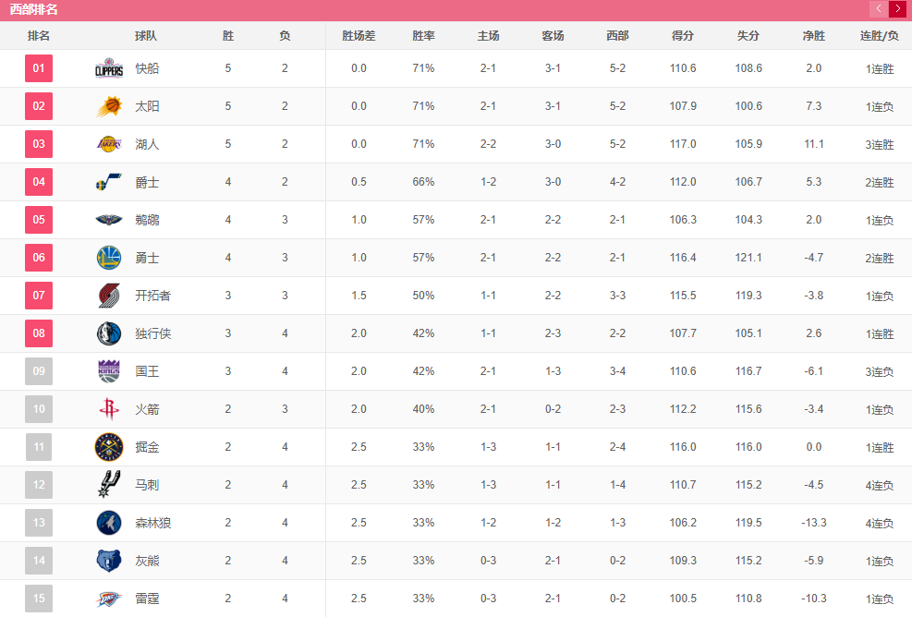Select the Warriors logo icon

click(109, 258)
